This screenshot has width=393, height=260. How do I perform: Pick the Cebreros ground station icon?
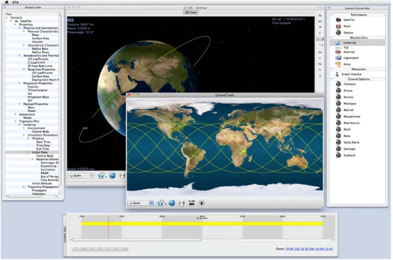pos(338,84)
